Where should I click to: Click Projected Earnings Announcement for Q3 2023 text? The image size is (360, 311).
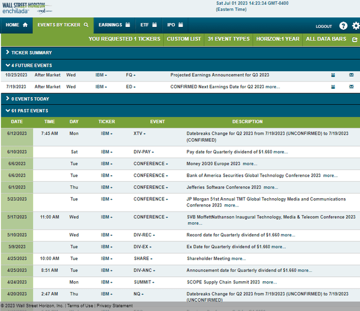click(220, 75)
